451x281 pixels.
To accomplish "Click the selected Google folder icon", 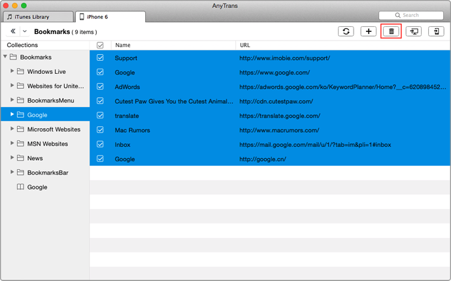I will click(20, 115).
